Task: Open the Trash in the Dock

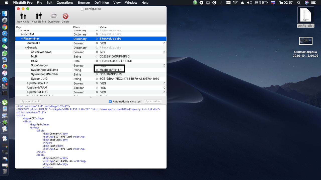Action: [5, 171]
